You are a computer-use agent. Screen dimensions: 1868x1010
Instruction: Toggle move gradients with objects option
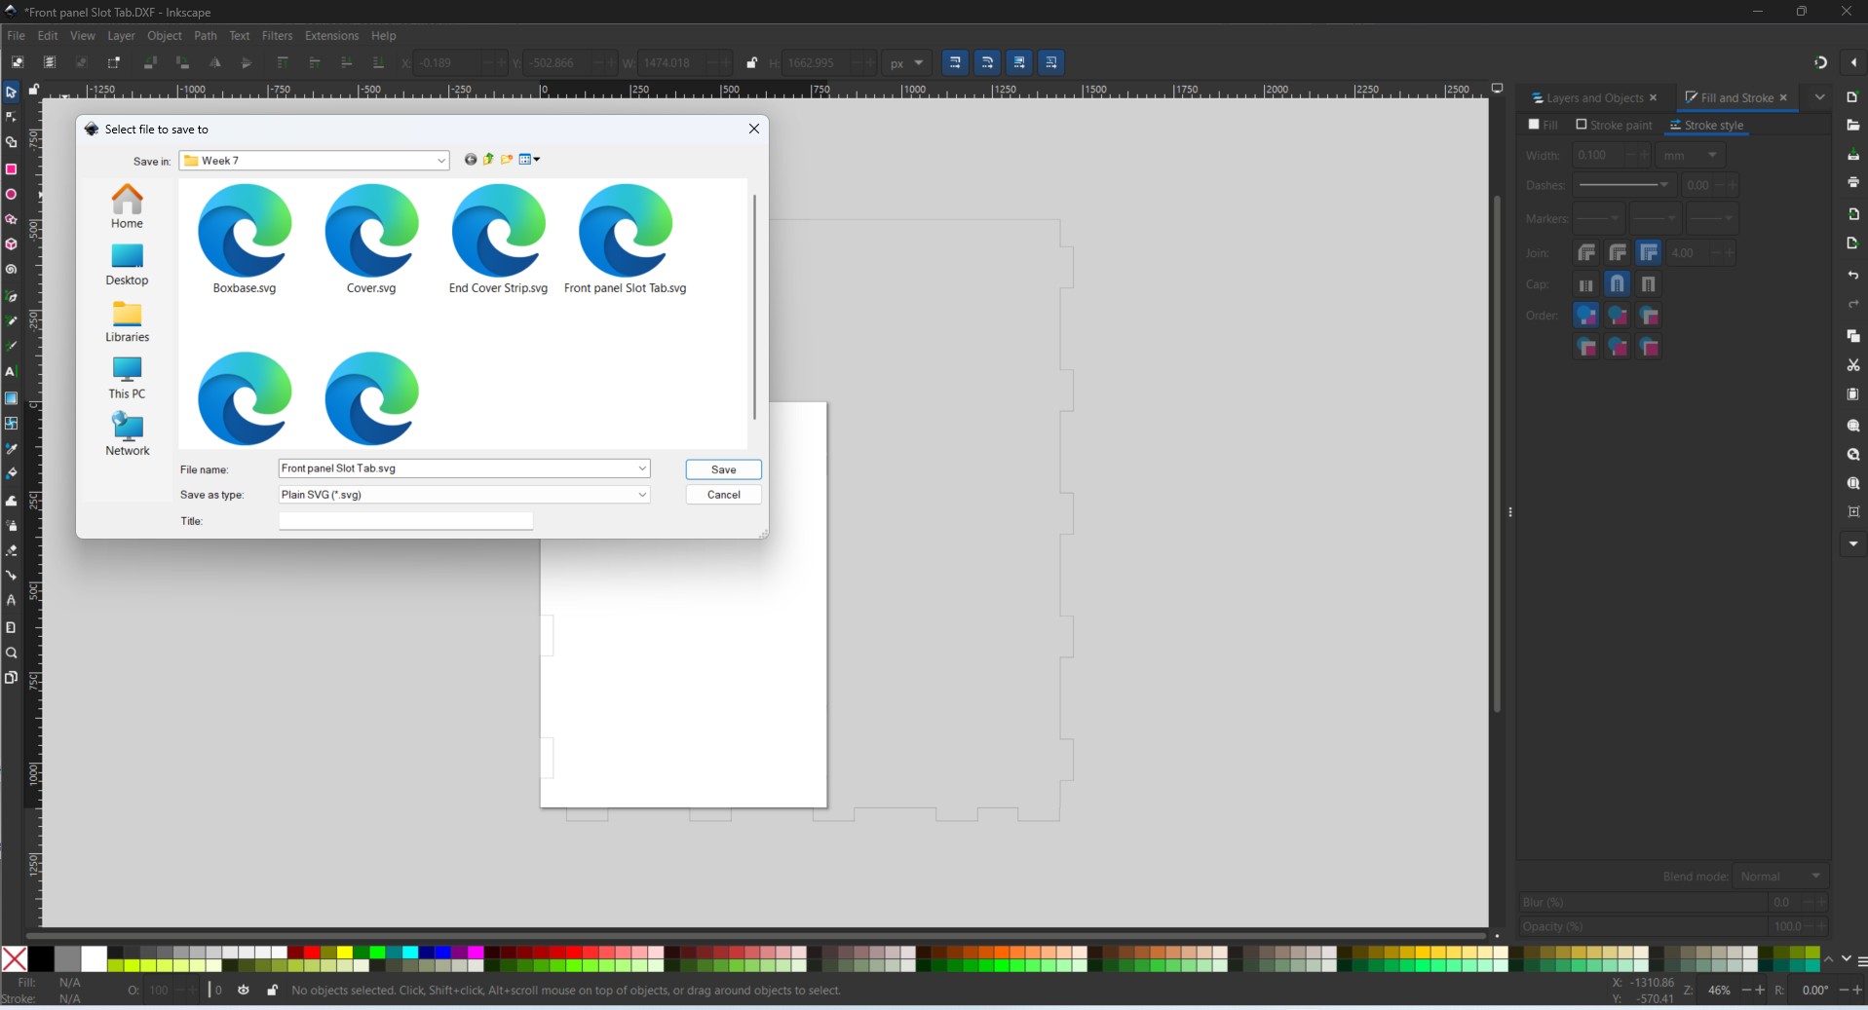point(1019,62)
